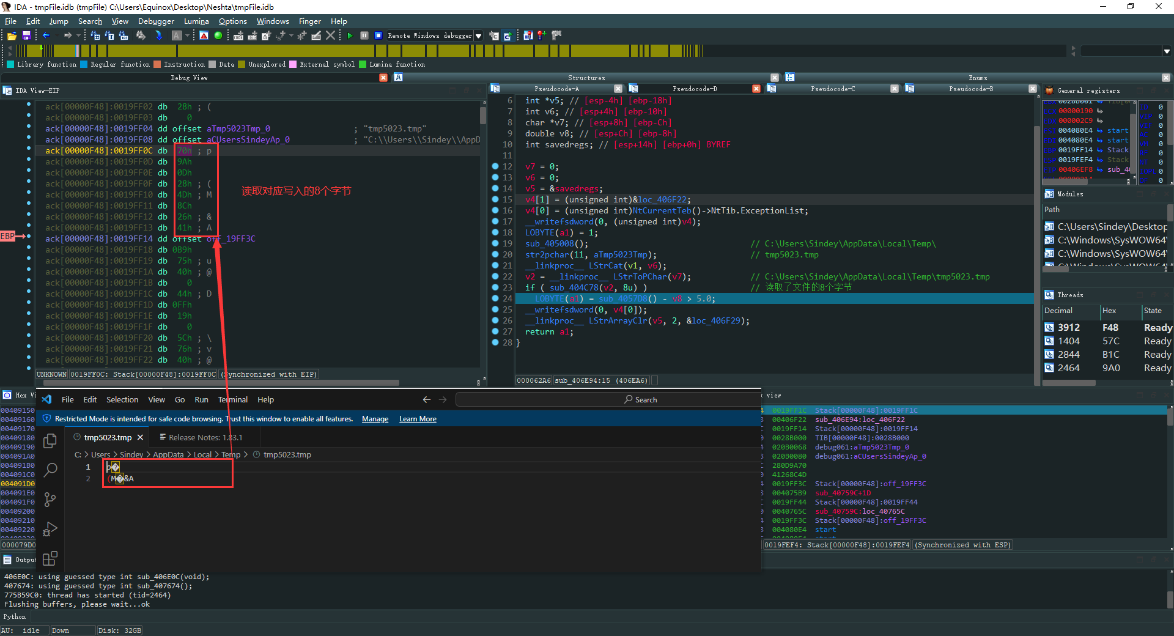Toggle the breakpoint dot on pseudocode line 24
Viewport: 1174px width, 636px height.
(495, 298)
